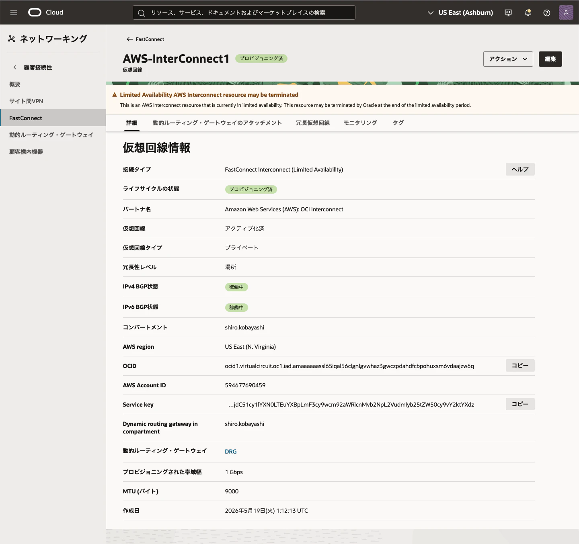Click the IPv4 BGP 稼働中 status badge
This screenshot has width=579, height=544.
pos(236,287)
